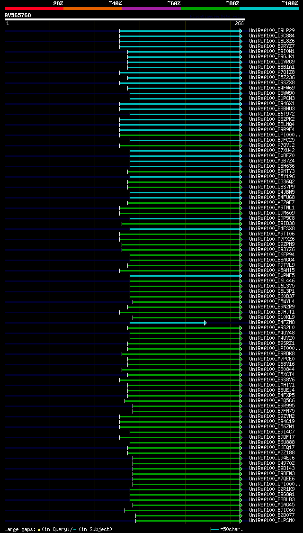Screen dimensions: 303x533
Task: Select label UniRef100_C0PNF5
Action: (x=272, y=276)
